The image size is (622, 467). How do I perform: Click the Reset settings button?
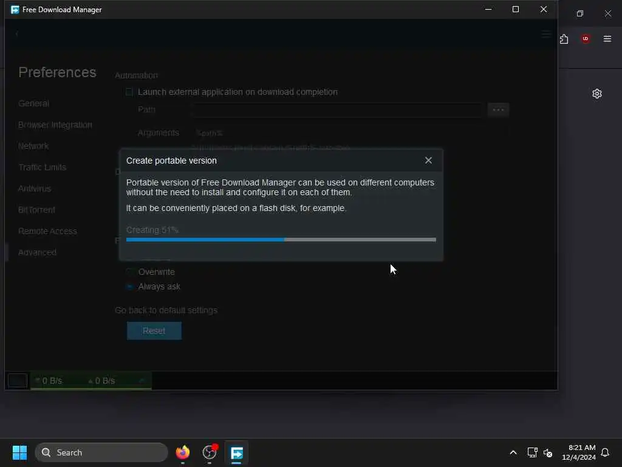154,331
